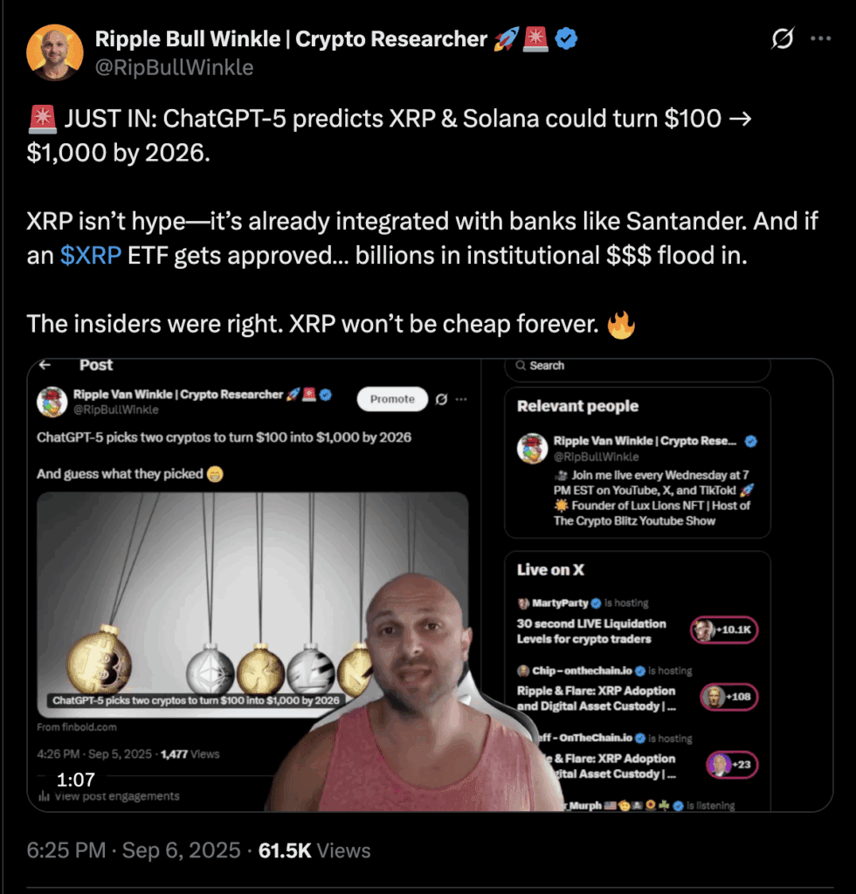Click the Grok icon next to Promote
856x894 pixels.
pyautogui.click(x=441, y=399)
